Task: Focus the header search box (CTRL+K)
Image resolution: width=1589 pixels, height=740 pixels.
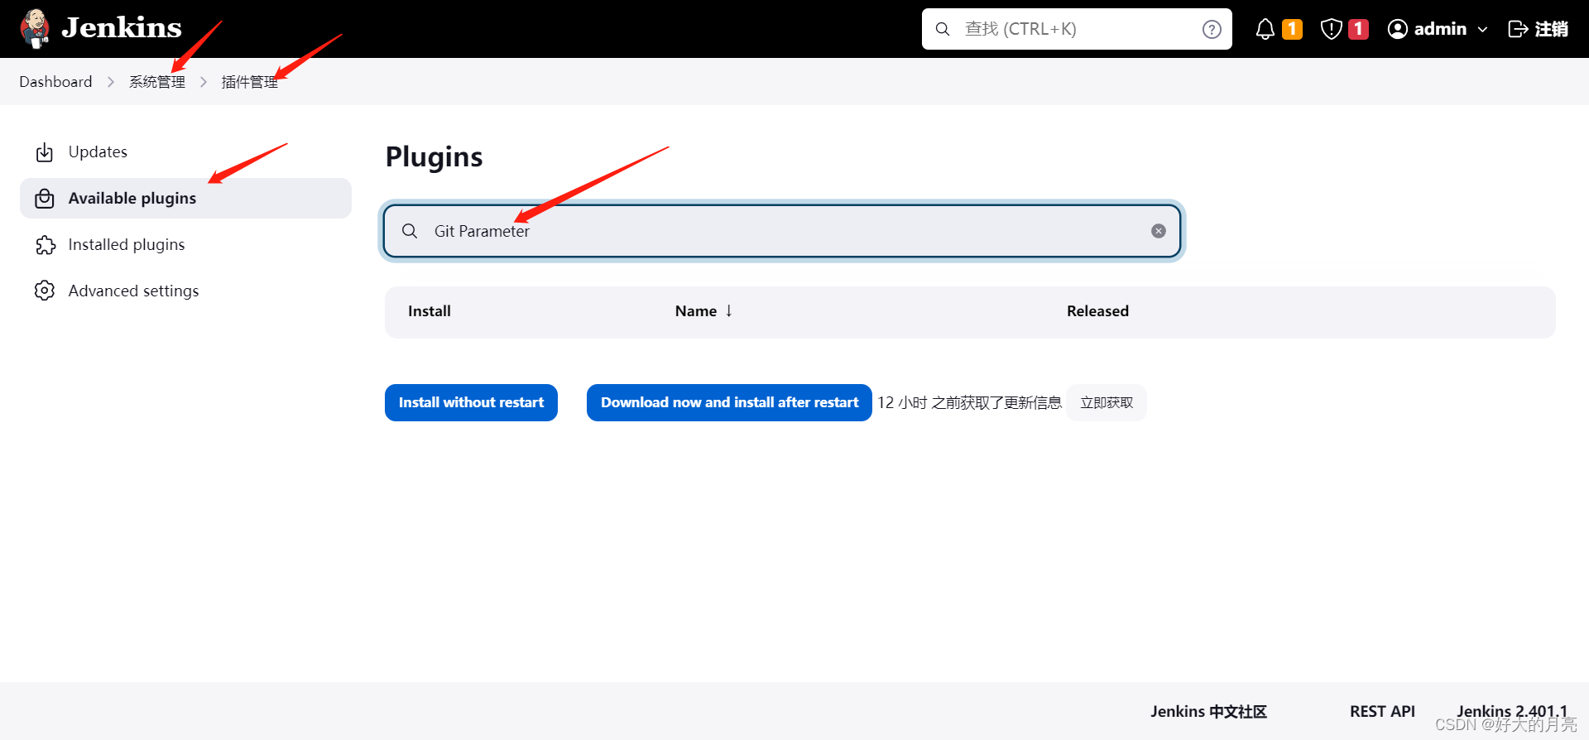Action: click(1077, 29)
